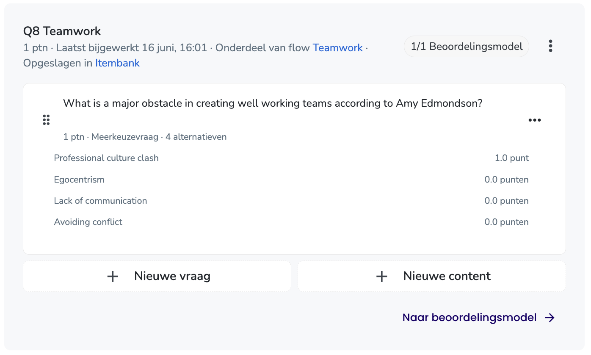Click the 'Lack of communication' answer
591x355 pixels.
point(100,201)
